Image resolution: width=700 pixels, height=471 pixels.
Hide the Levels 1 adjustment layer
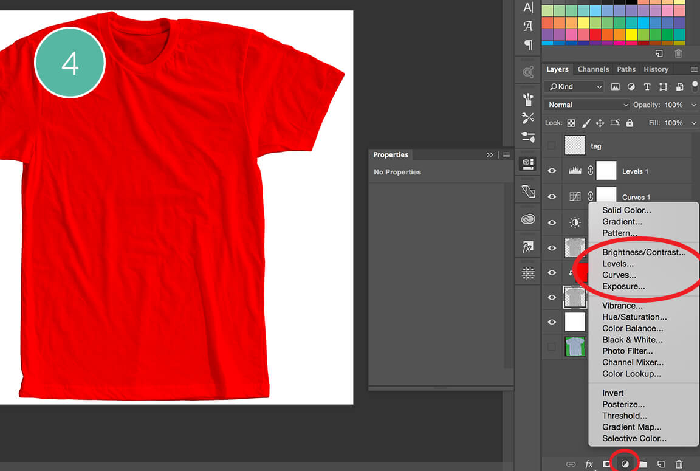552,171
